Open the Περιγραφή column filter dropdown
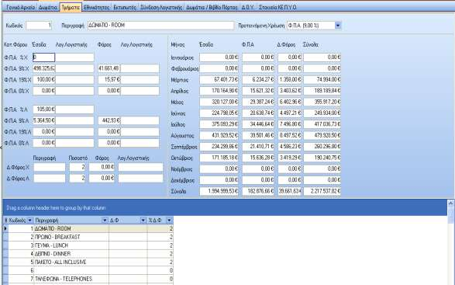The height and width of the screenshot is (285, 455). click(x=105, y=221)
